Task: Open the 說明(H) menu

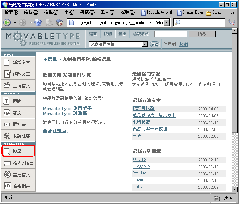Action: [x=127, y=12]
